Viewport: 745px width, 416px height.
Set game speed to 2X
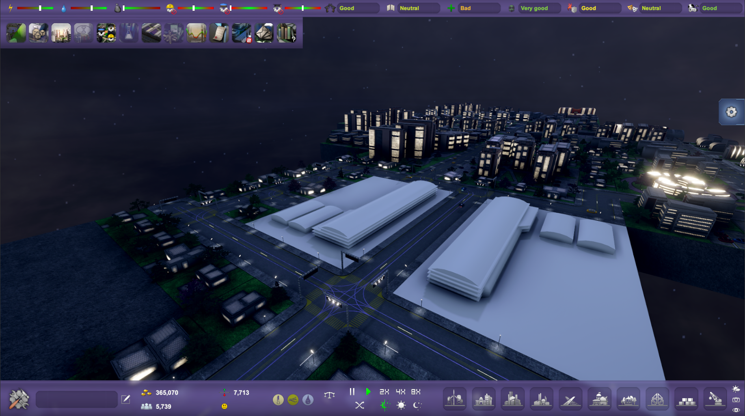point(384,392)
